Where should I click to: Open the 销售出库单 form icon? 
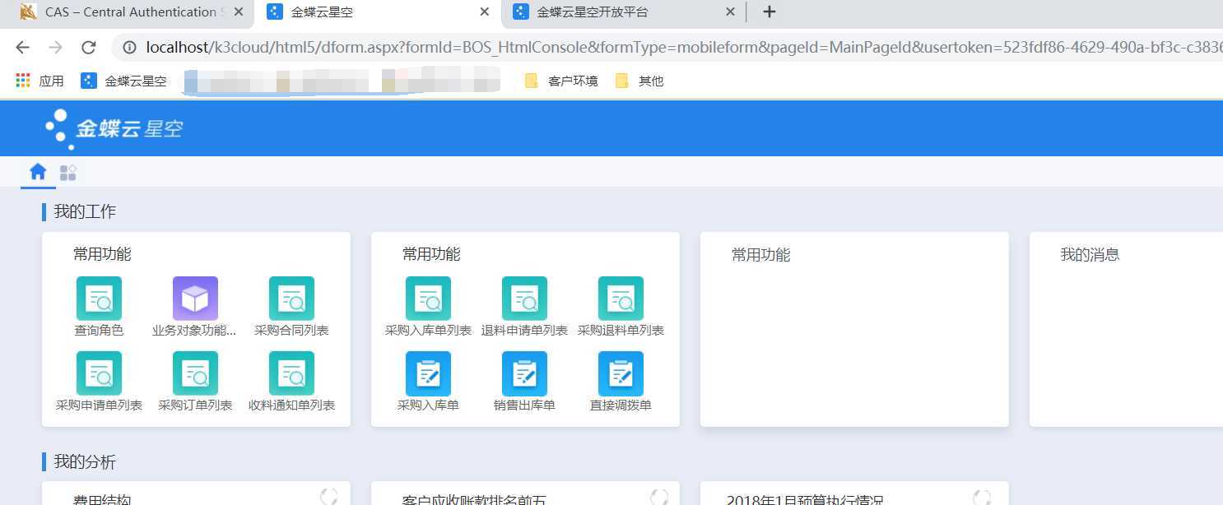[524, 373]
